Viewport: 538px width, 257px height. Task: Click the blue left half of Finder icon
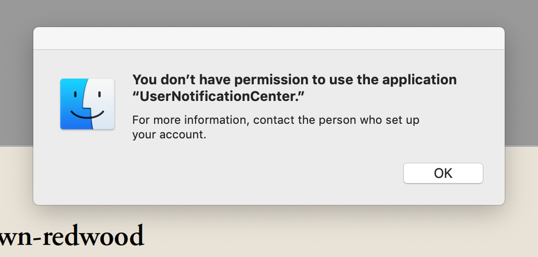click(74, 104)
